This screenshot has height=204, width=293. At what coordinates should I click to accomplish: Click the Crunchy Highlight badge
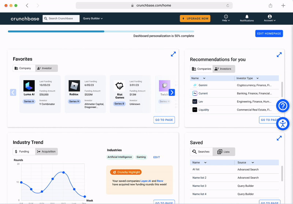[x=126, y=172]
